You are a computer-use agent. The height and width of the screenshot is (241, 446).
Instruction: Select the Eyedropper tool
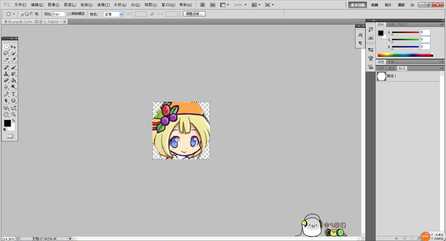point(13,60)
